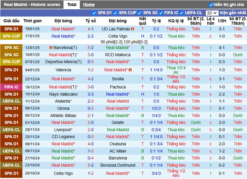Click Thắng 1/2 kèo in Celta Vigo 20/10/24 row
This screenshot has height=179, width=247.
point(176,173)
